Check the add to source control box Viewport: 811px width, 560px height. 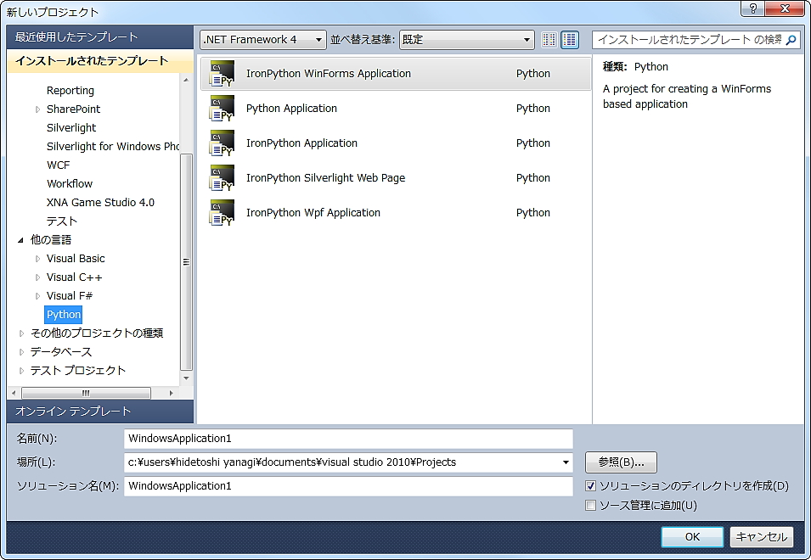click(591, 505)
